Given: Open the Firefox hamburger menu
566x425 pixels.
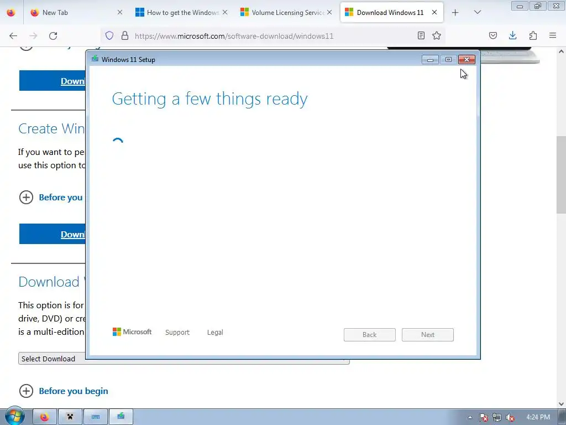Looking at the screenshot, I should [553, 35].
